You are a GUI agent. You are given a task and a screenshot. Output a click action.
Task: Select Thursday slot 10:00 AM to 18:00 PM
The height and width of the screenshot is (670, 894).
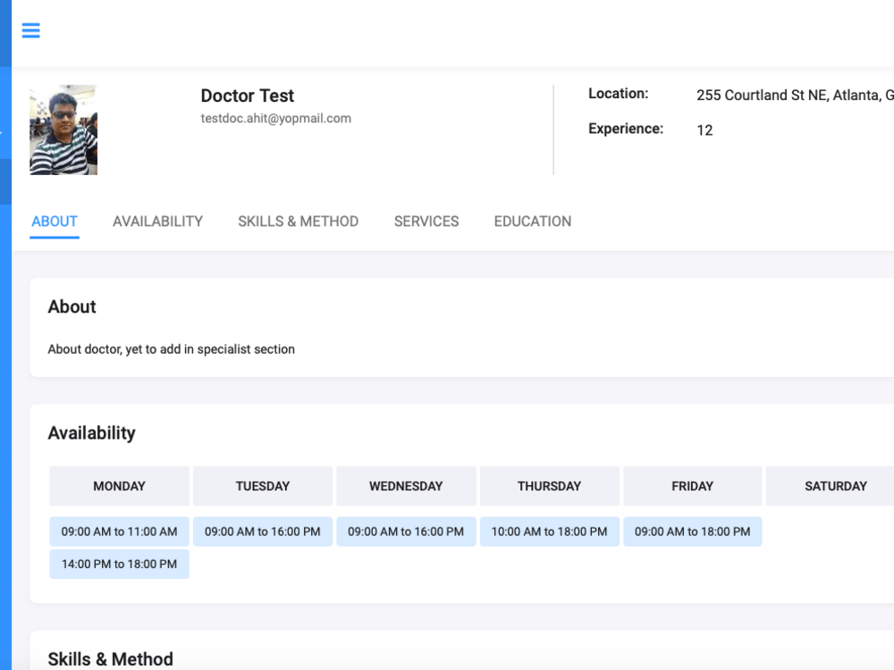pyautogui.click(x=550, y=532)
